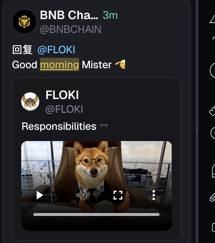215x243 pixels.
Task: Click the circled plus icon in sidebar
Action: click(x=213, y=133)
